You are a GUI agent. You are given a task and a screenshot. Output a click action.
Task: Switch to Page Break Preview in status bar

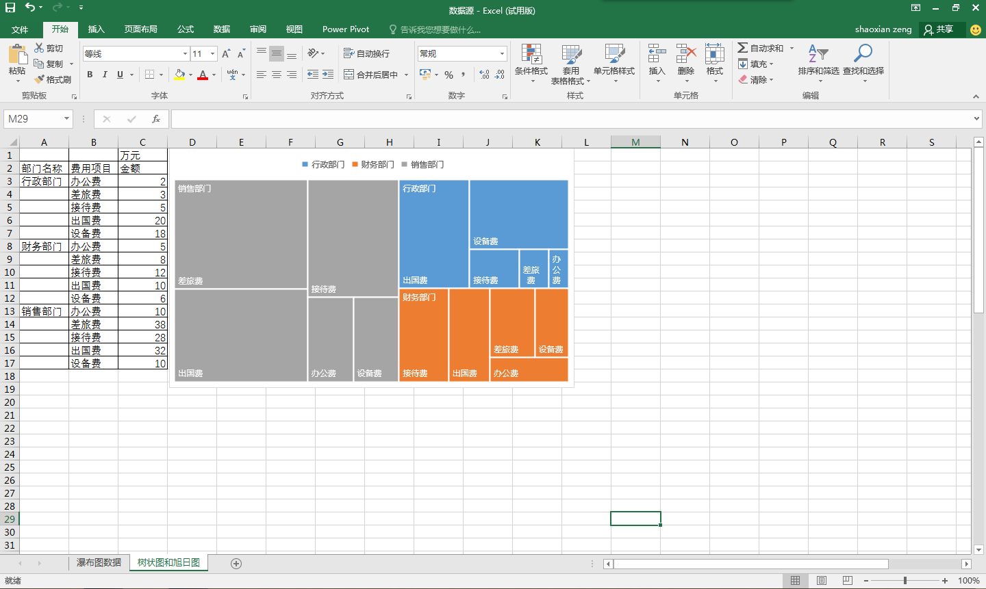coord(847,581)
